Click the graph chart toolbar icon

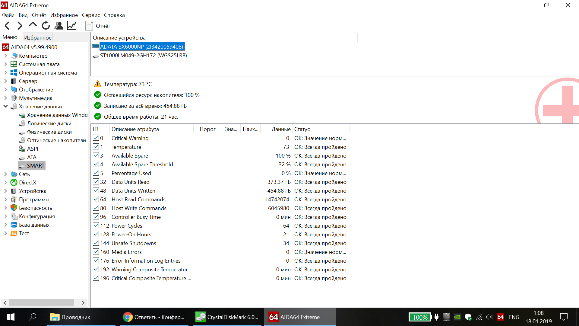coord(72,26)
